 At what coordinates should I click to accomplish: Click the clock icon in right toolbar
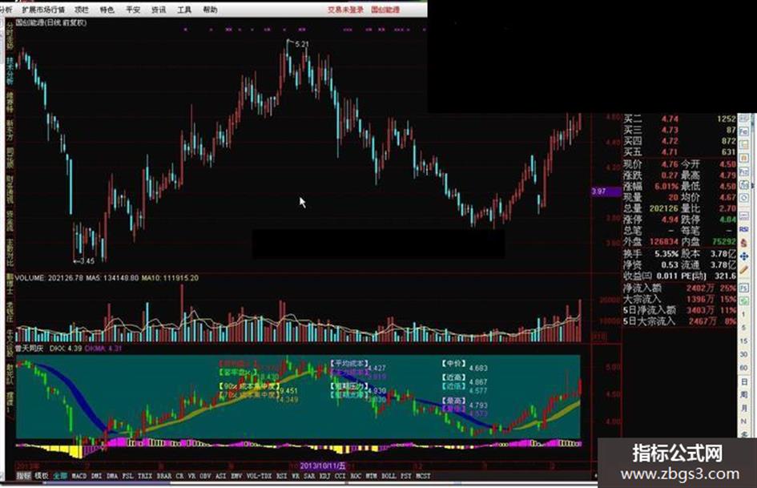click(743, 197)
